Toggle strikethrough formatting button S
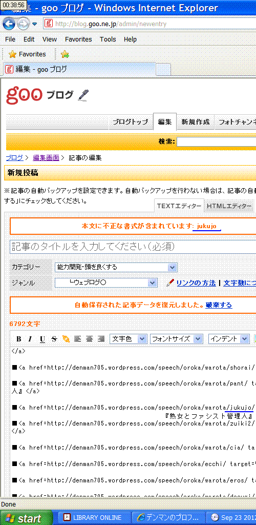This screenshot has width=256, height=525. coord(54,339)
